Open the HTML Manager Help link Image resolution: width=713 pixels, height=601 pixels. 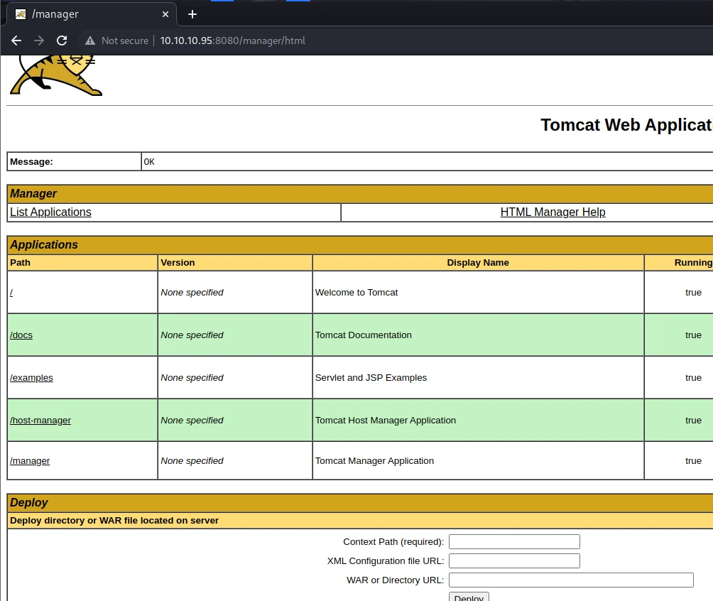(553, 212)
